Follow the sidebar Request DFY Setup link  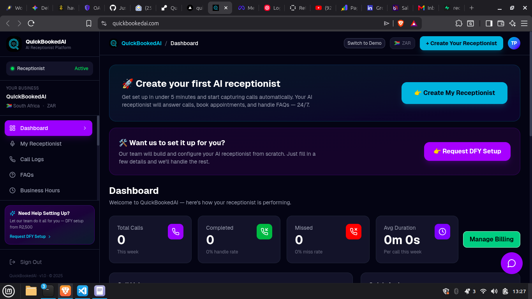(x=30, y=236)
